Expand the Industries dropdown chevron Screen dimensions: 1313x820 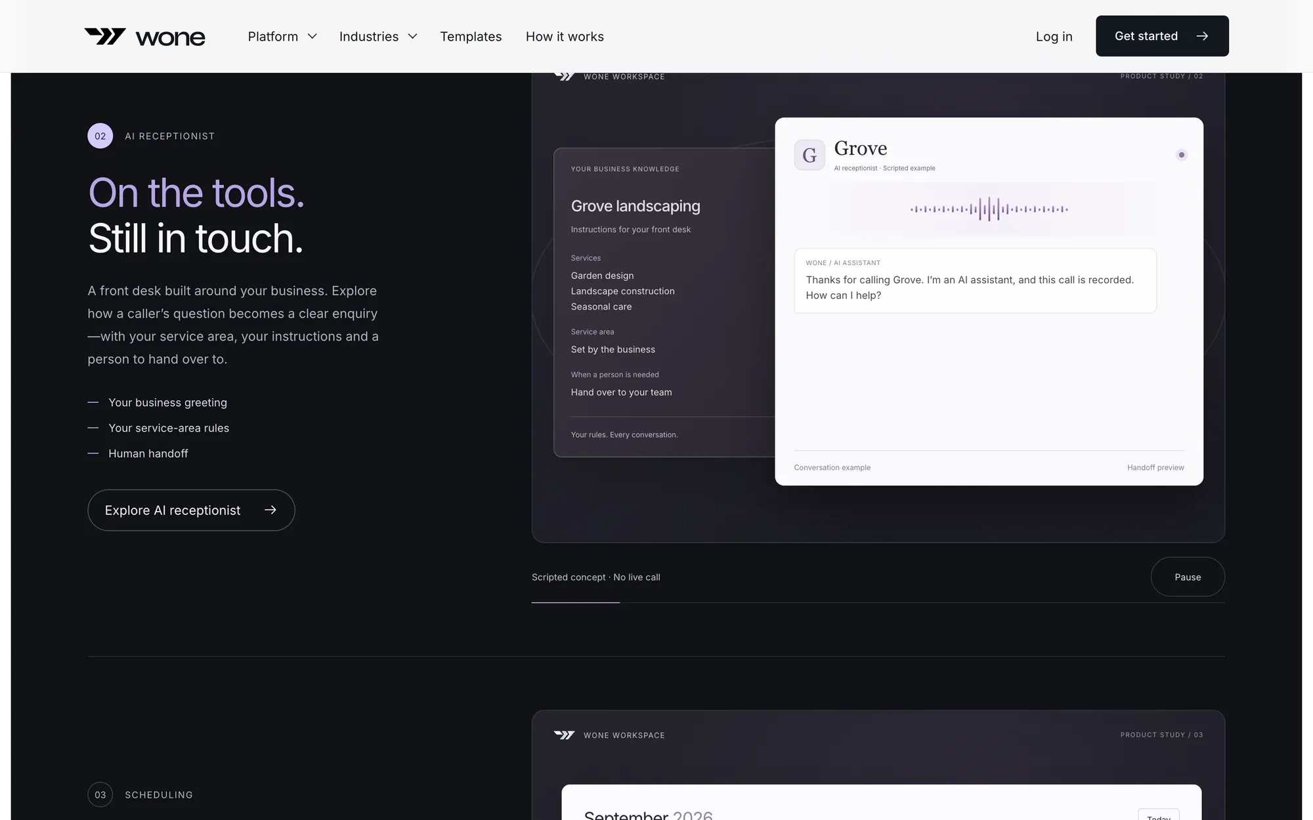[x=412, y=37]
